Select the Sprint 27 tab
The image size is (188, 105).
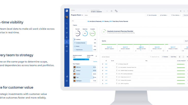coord(173,48)
